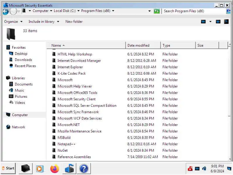Select Favorites in the navigation pane

19,48
